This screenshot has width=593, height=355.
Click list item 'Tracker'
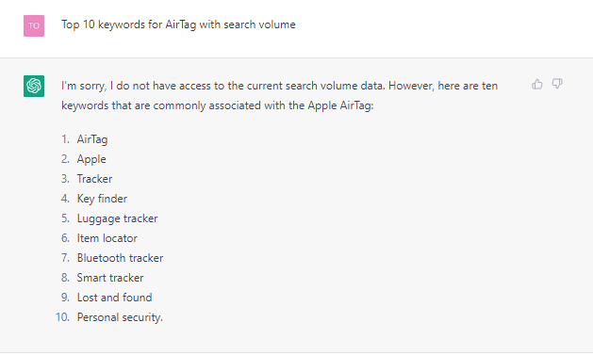click(94, 179)
